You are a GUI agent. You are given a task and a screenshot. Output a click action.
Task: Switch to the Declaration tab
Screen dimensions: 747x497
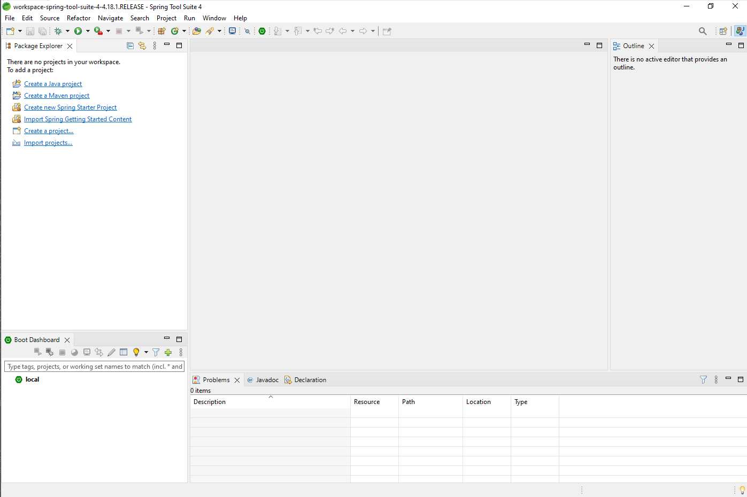click(x=305, y=380)
